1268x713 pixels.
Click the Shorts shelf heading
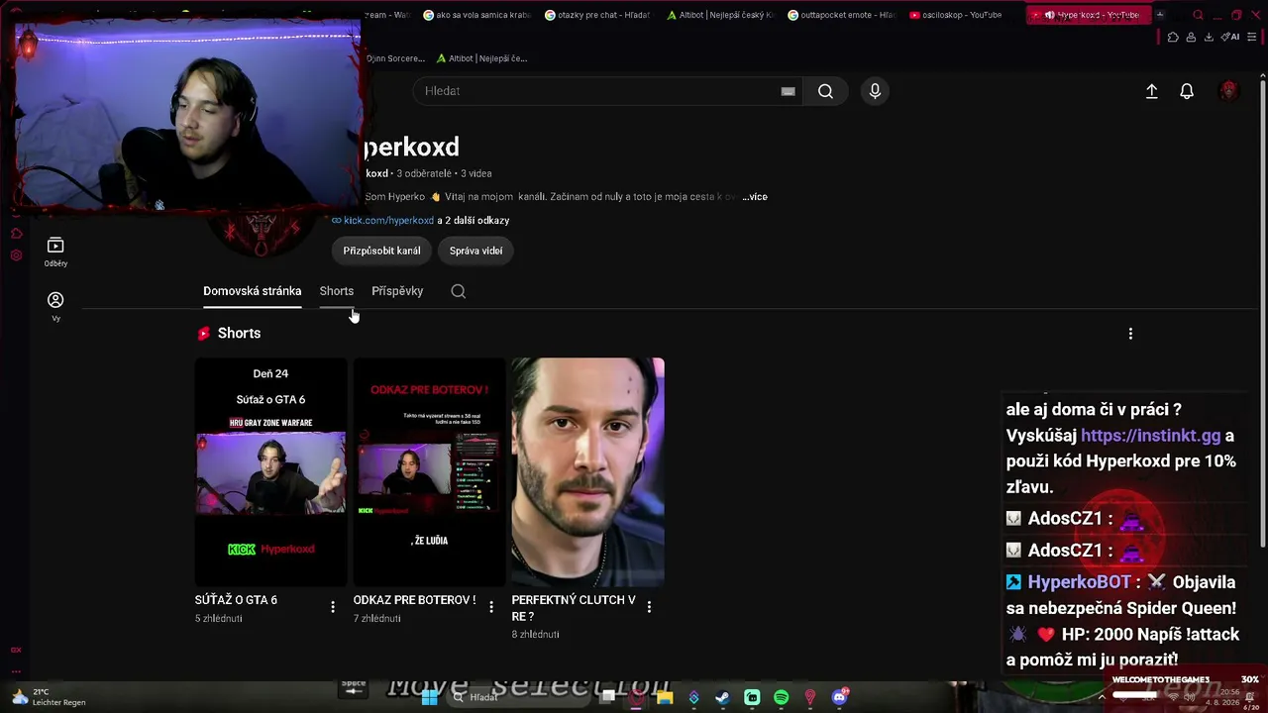239,334
